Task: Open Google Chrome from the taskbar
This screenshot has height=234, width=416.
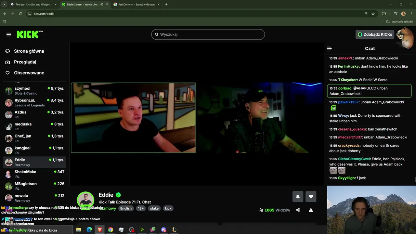Action: [x=110, y=230]
